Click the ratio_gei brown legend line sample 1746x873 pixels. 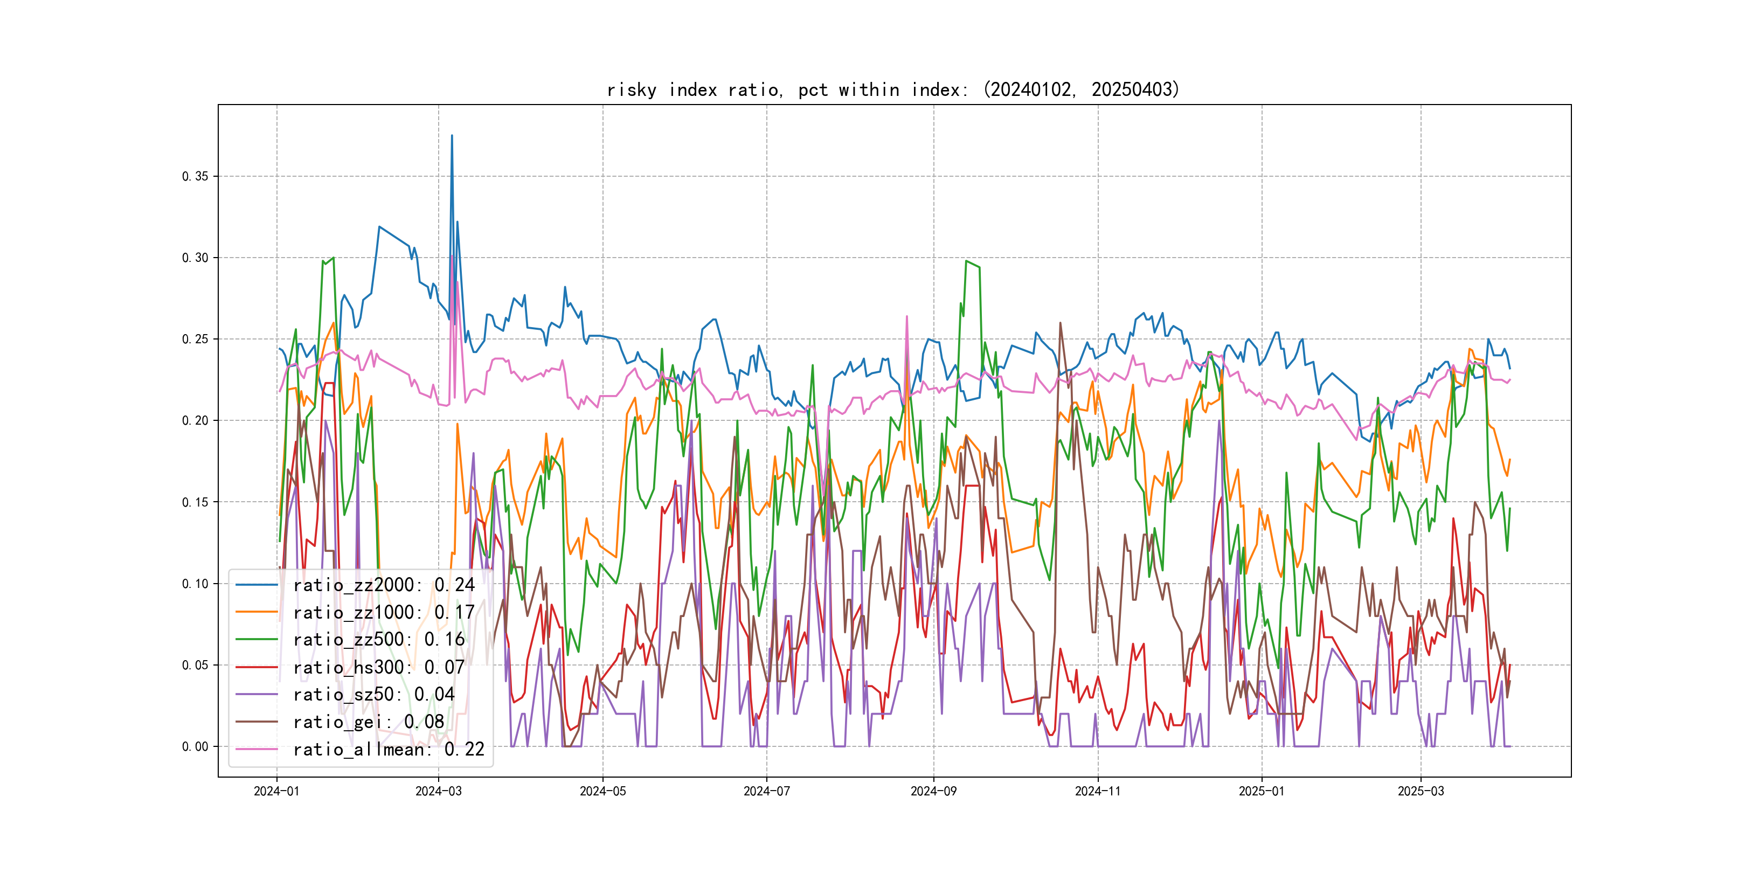[x=256, y=722]
